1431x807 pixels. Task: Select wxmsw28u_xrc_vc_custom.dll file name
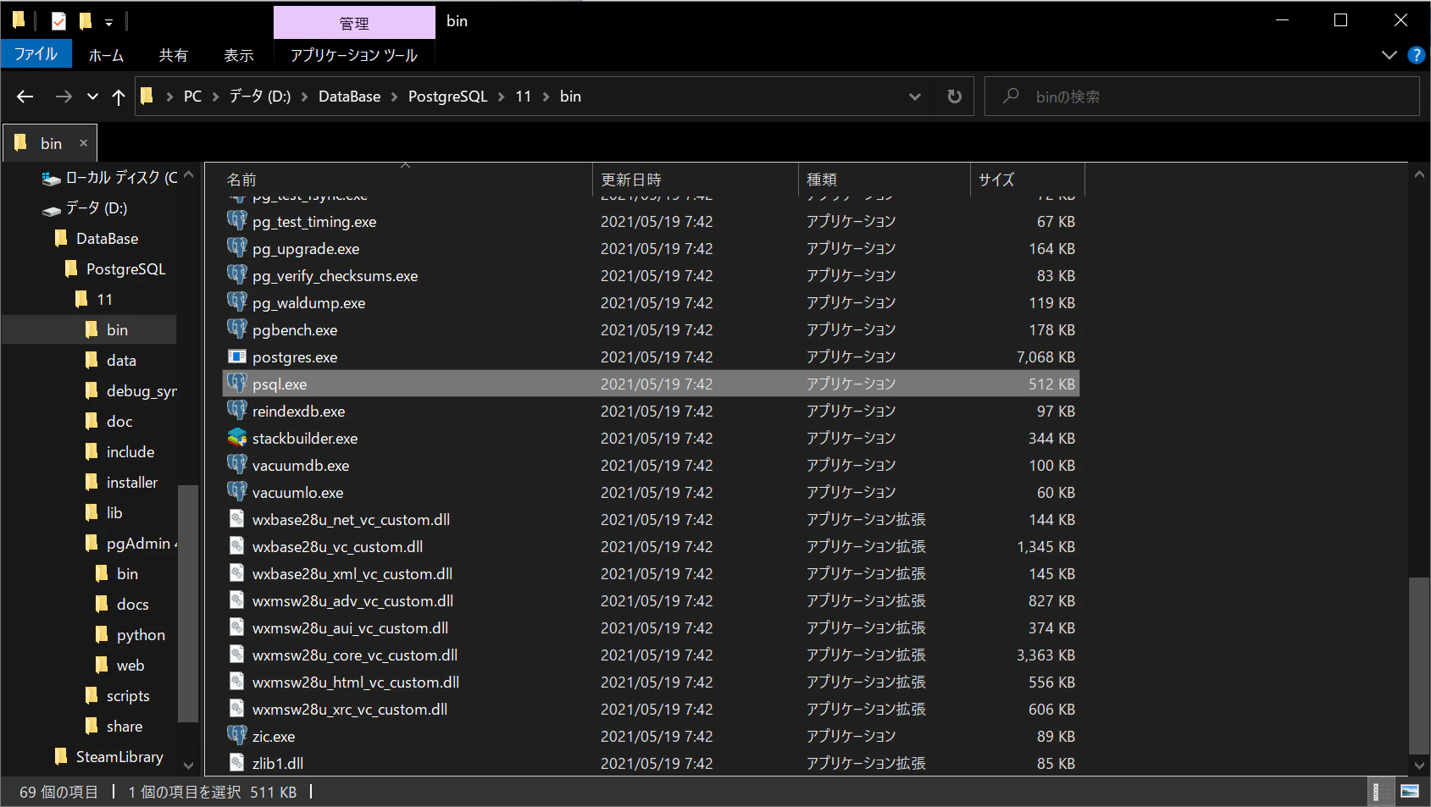[350, 709]
